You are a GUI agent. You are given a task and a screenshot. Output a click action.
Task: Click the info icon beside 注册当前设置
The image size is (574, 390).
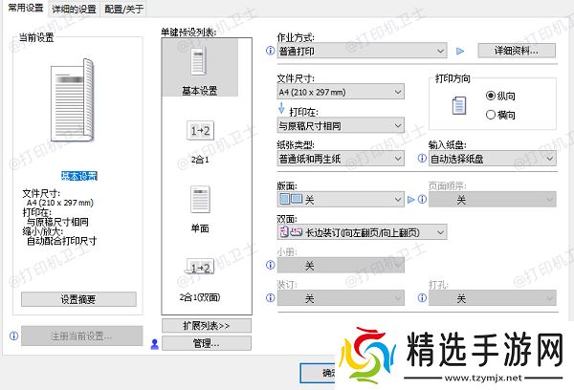13,336
